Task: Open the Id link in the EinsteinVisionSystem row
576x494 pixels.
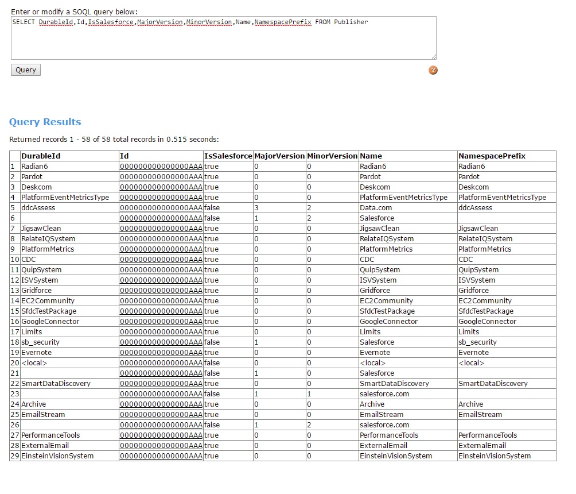Action: [161, 456]
